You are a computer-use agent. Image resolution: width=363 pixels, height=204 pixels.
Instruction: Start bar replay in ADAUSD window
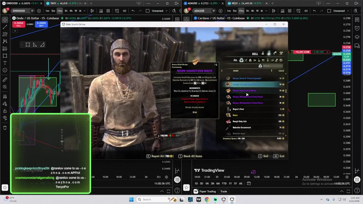(306, 11)
